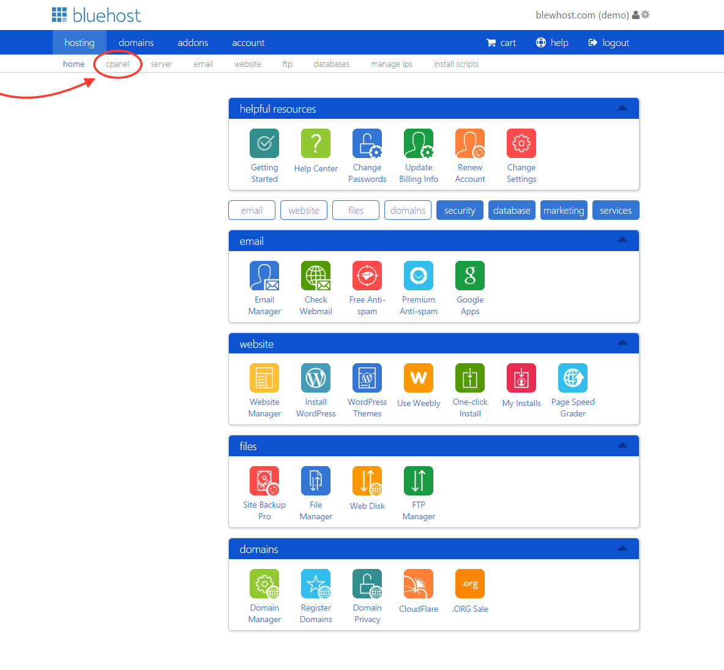The height and width of the screenshot is (670, 724).
Task: Launch the Google Apps icon
Action: (470, 276)
